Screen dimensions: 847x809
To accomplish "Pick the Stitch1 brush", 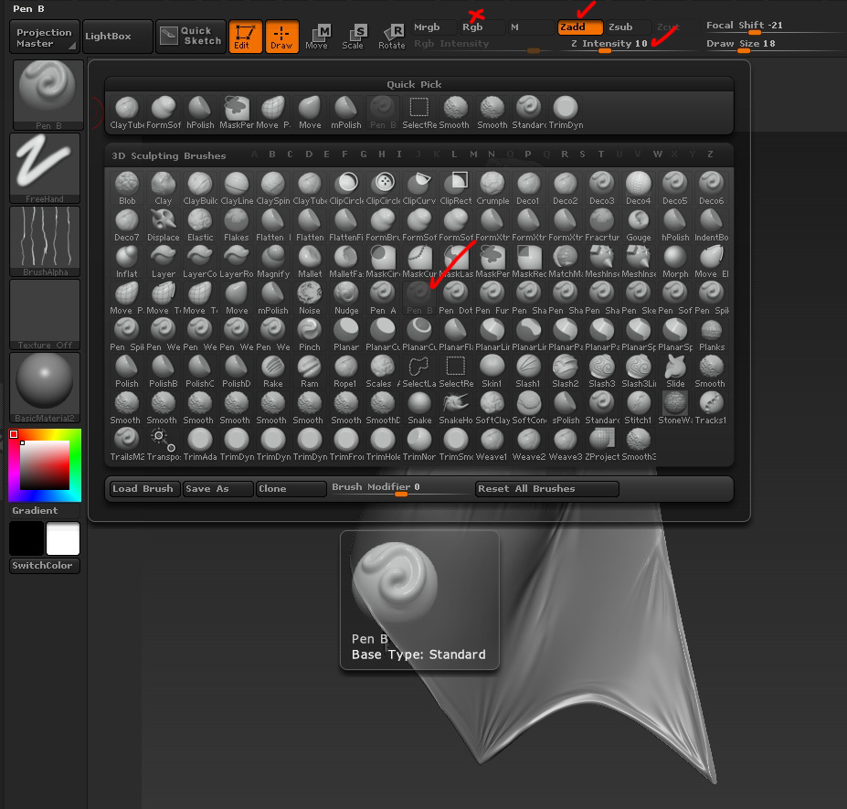I will (639, 408).
